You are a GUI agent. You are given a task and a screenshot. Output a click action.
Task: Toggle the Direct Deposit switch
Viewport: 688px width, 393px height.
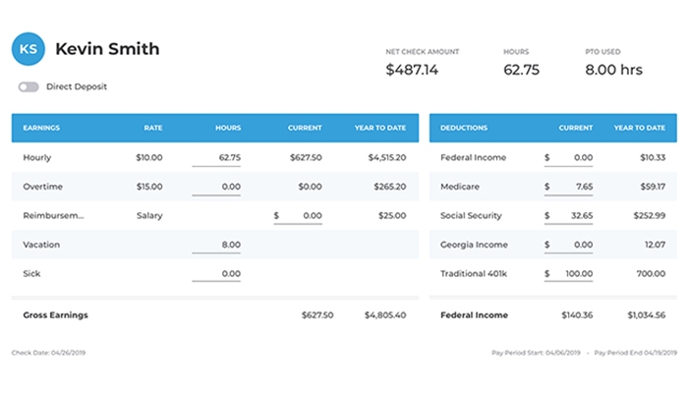click(29, 86)
